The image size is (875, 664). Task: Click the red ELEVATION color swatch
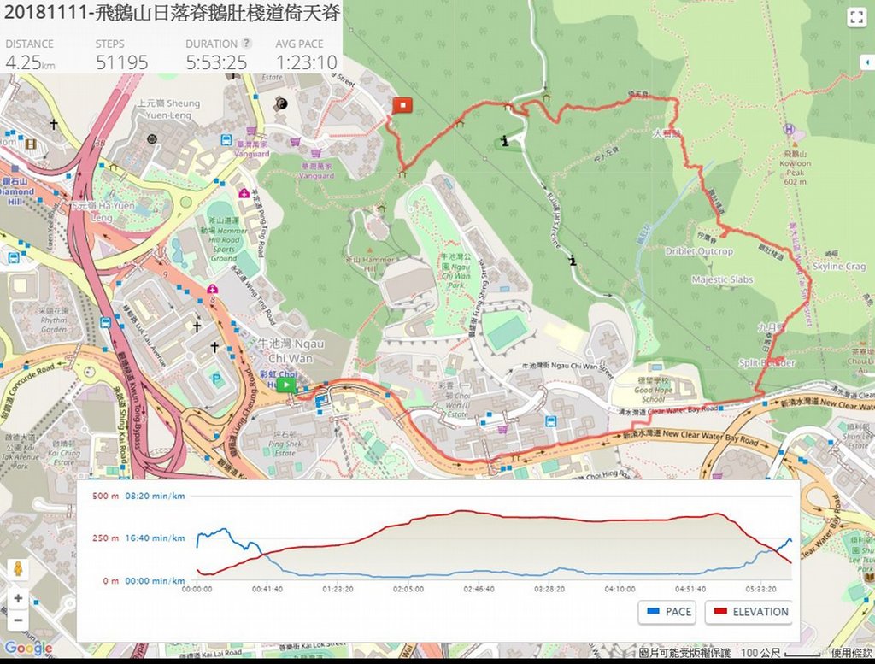(719, 612)
